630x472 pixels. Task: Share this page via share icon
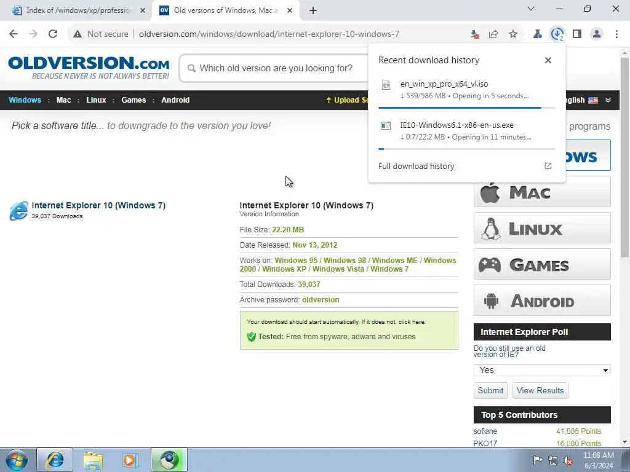[x=493, y=34]
